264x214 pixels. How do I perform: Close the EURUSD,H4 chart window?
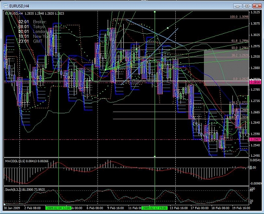tap(257, 6)
